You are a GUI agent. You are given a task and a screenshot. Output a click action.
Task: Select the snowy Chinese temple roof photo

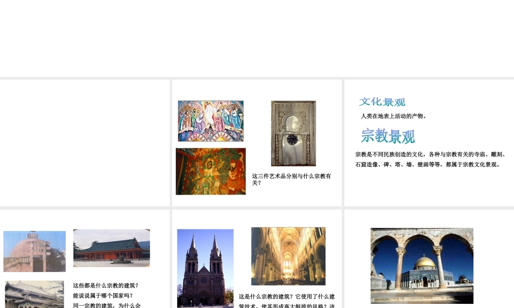point(34,294)
